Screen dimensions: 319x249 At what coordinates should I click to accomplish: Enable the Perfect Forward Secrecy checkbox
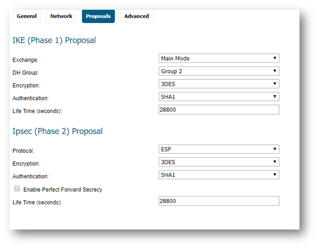17,189
